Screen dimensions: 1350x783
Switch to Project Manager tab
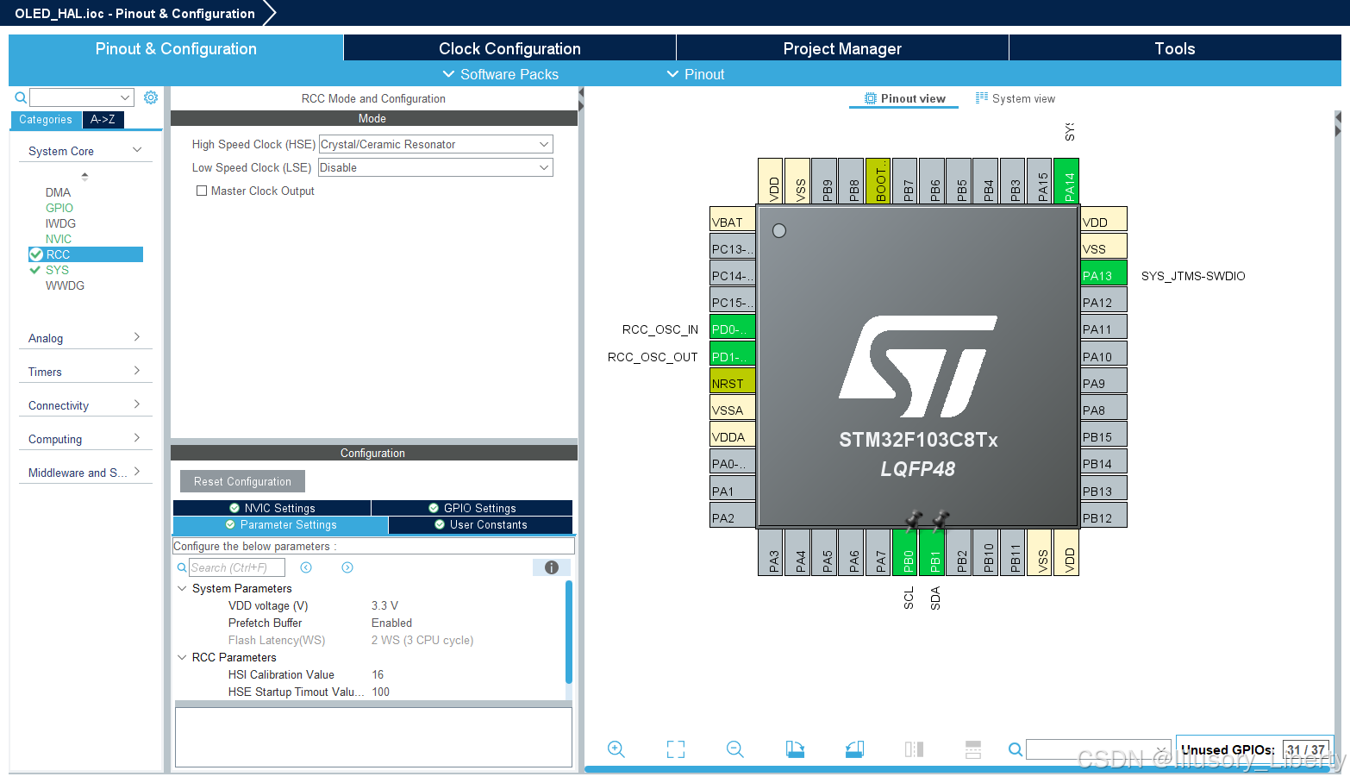[842, 48]
